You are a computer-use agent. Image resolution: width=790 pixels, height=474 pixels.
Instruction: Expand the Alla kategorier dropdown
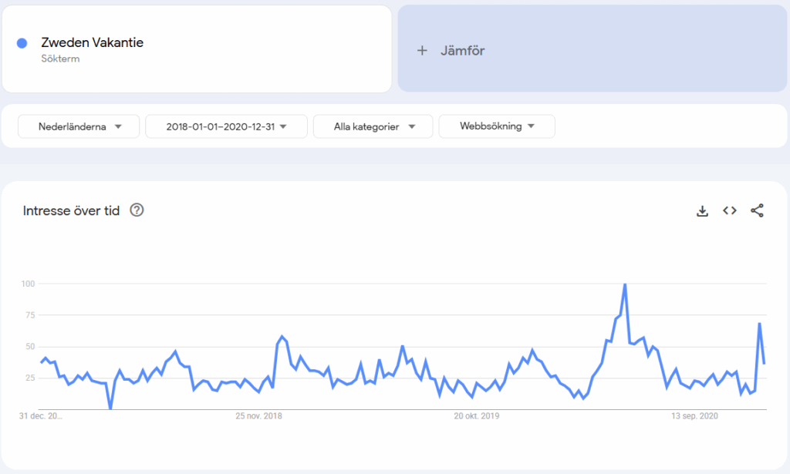[x=373, y=126]
